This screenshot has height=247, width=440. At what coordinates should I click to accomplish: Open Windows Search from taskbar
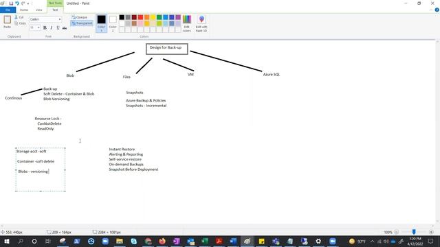[x=21, y=241]
